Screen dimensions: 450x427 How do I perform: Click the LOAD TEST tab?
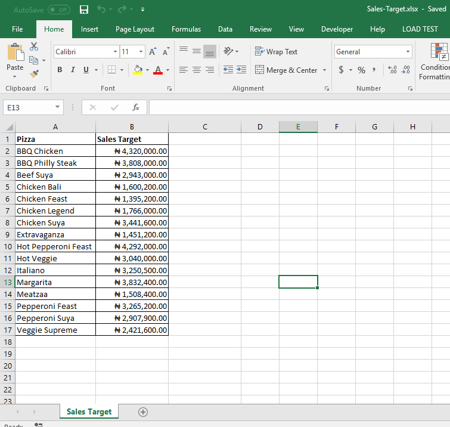(x=420, y=29)
